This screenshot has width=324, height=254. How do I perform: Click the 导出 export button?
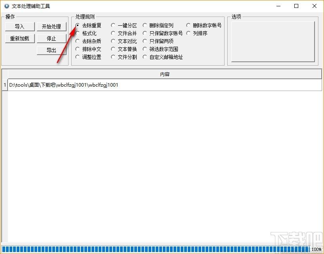pyautogui.click(x=51, y=50)
